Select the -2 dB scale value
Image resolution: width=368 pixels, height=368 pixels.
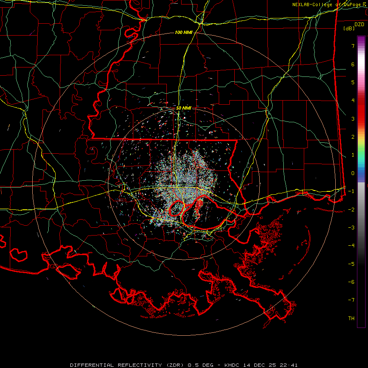351,210
